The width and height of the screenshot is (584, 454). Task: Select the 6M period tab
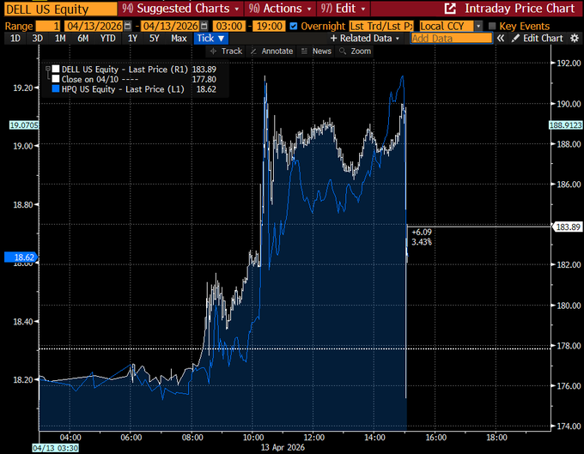pos(82,39)
